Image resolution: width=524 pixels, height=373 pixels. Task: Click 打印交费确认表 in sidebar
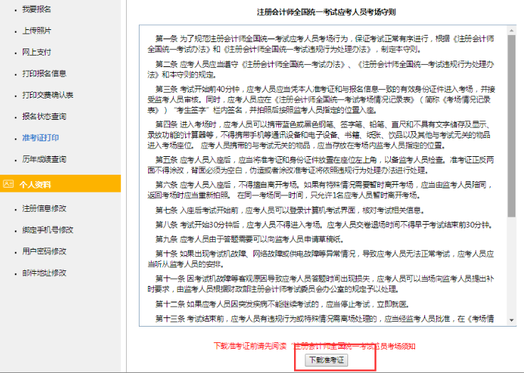47,95
